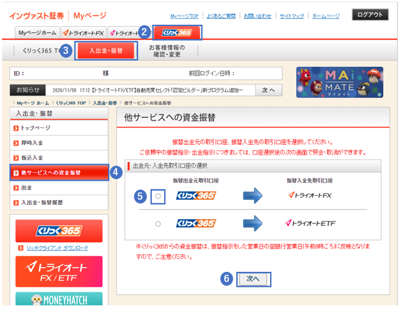Click the お知らせ news ticker text

[x=147, y=90]
